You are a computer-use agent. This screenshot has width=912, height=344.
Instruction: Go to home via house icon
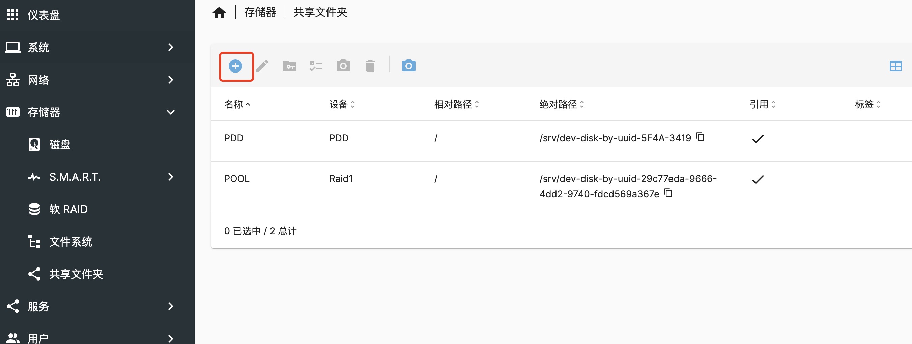tap(219, 13)
